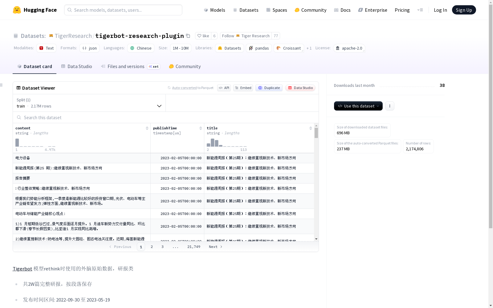Copy the dataset name with the copy icon
The height and width of the screenshot is (308, 493).
188,36
